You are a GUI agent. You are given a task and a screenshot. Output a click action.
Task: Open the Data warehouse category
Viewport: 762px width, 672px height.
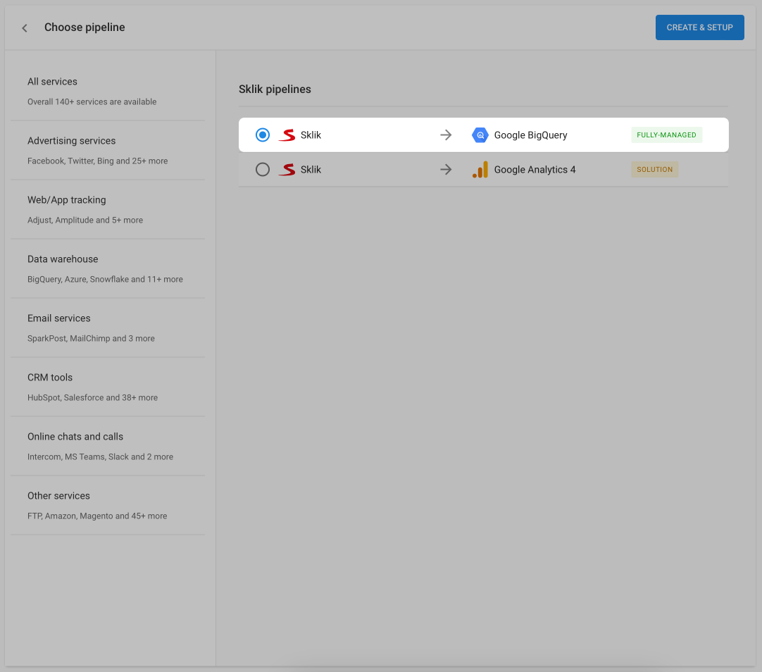click(x=108, y=268)
